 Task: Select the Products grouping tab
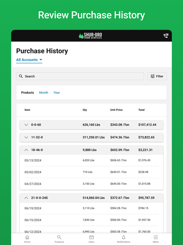coord(27,93)
